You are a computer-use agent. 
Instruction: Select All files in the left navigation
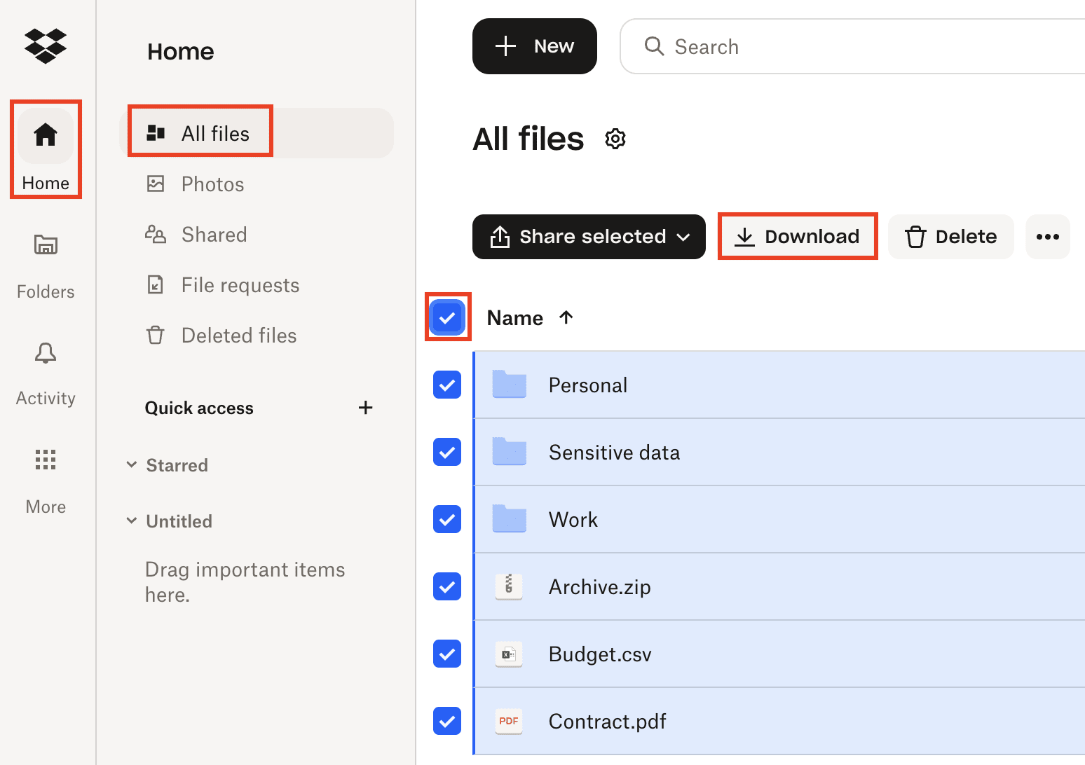[x=214, y=133]
